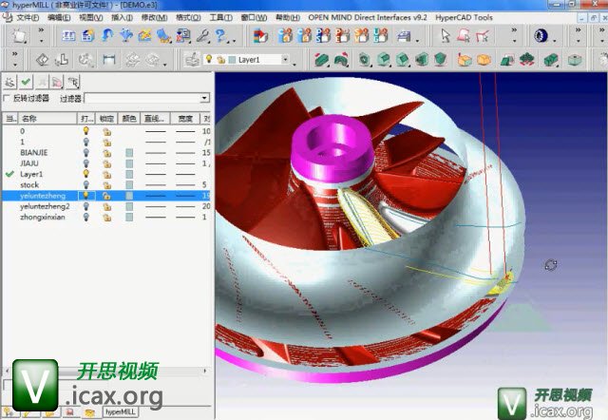Click the wrench settings icon in hyperMILL toolbar
Viewport: 608px width, 420px height.
point(202,36)
